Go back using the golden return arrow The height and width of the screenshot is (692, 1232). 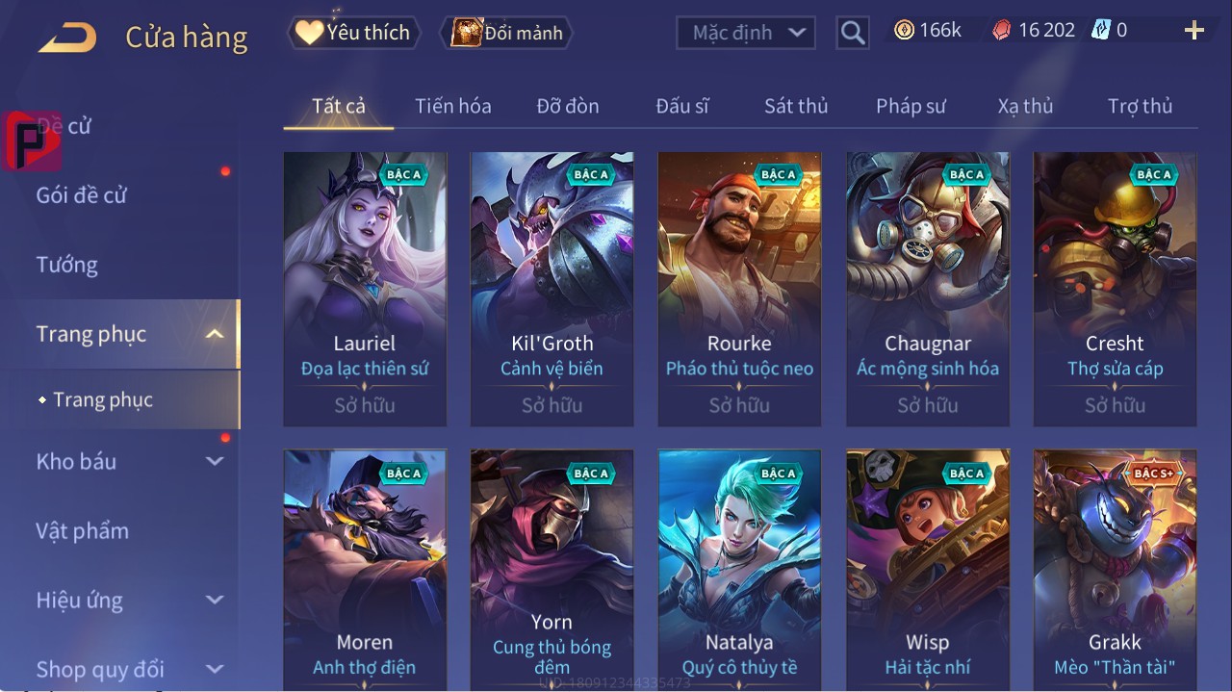67,37
